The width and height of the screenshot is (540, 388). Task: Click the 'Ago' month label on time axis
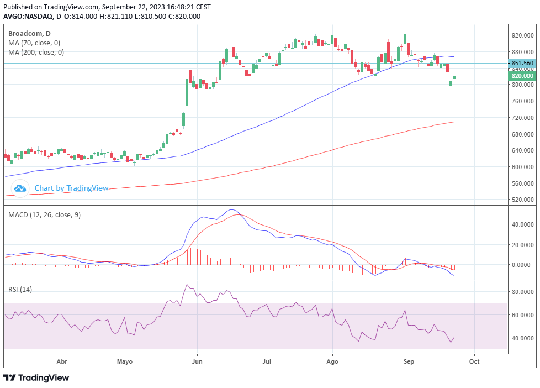tap(332, 361)
